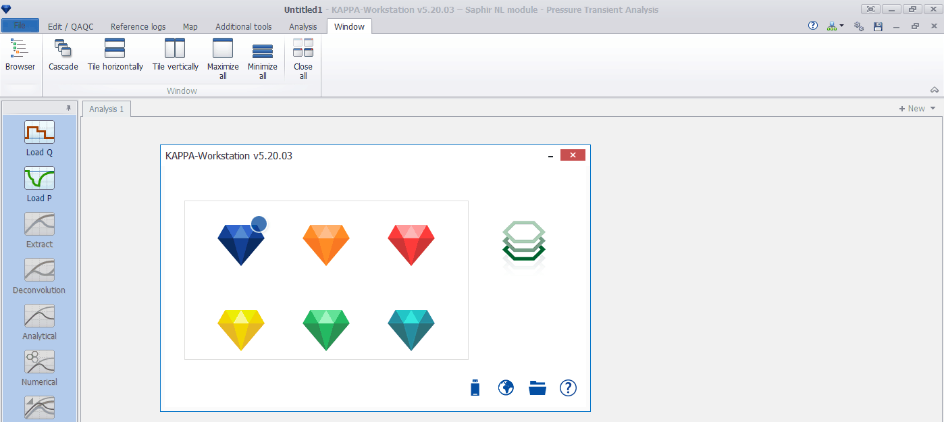The image size is (944, 422).
Task: Launch the blue Saphir diamond module
Action: tap(241, 244)
